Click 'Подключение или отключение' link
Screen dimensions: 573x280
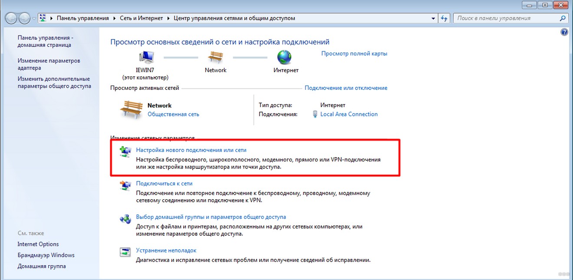[346, 88]
